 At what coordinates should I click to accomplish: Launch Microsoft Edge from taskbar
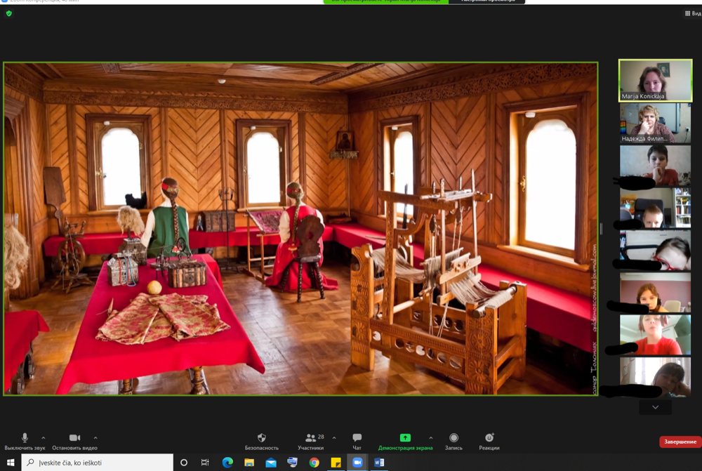[x=227, y=463]
